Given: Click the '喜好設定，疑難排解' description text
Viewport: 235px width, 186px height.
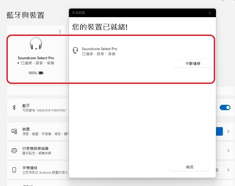Looking at the screenshot, I should pyautogui.click(x=37, y=153).
